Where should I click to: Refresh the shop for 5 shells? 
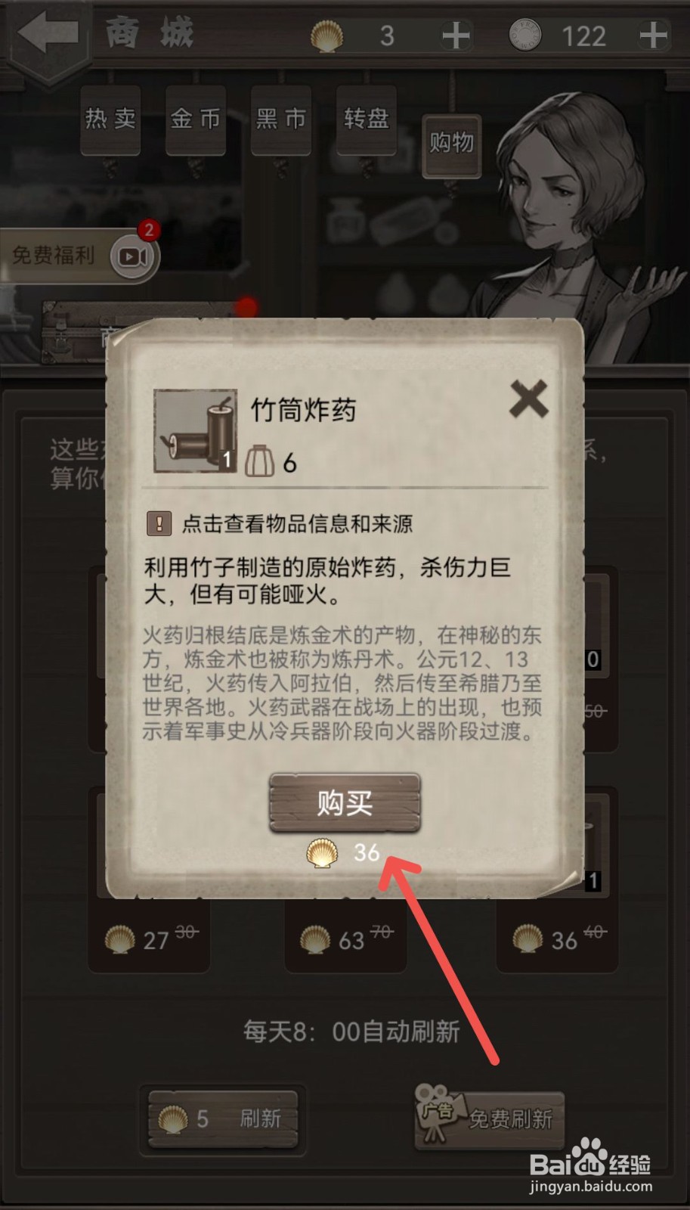click(223, 1119)
